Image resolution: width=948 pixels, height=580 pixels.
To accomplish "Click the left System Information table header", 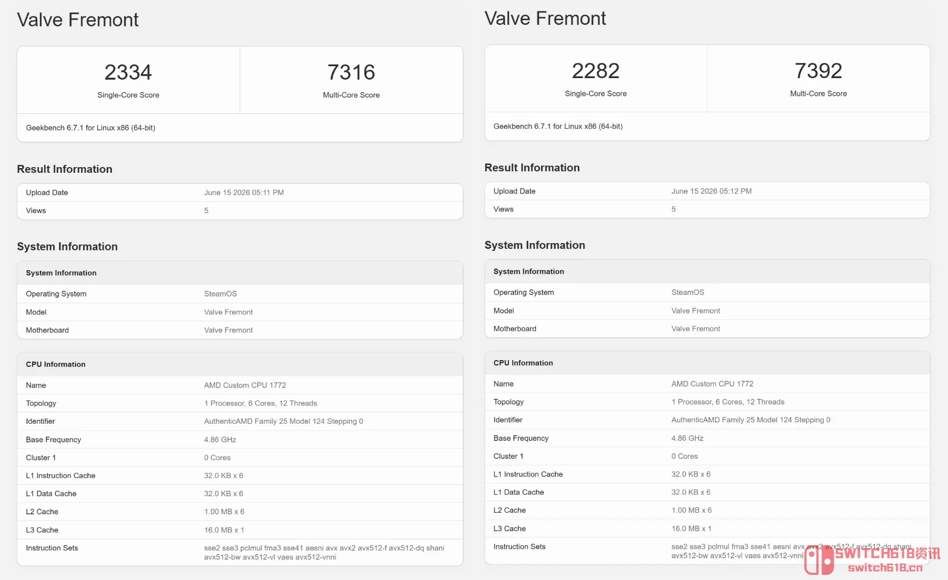I will pos(61,273).
